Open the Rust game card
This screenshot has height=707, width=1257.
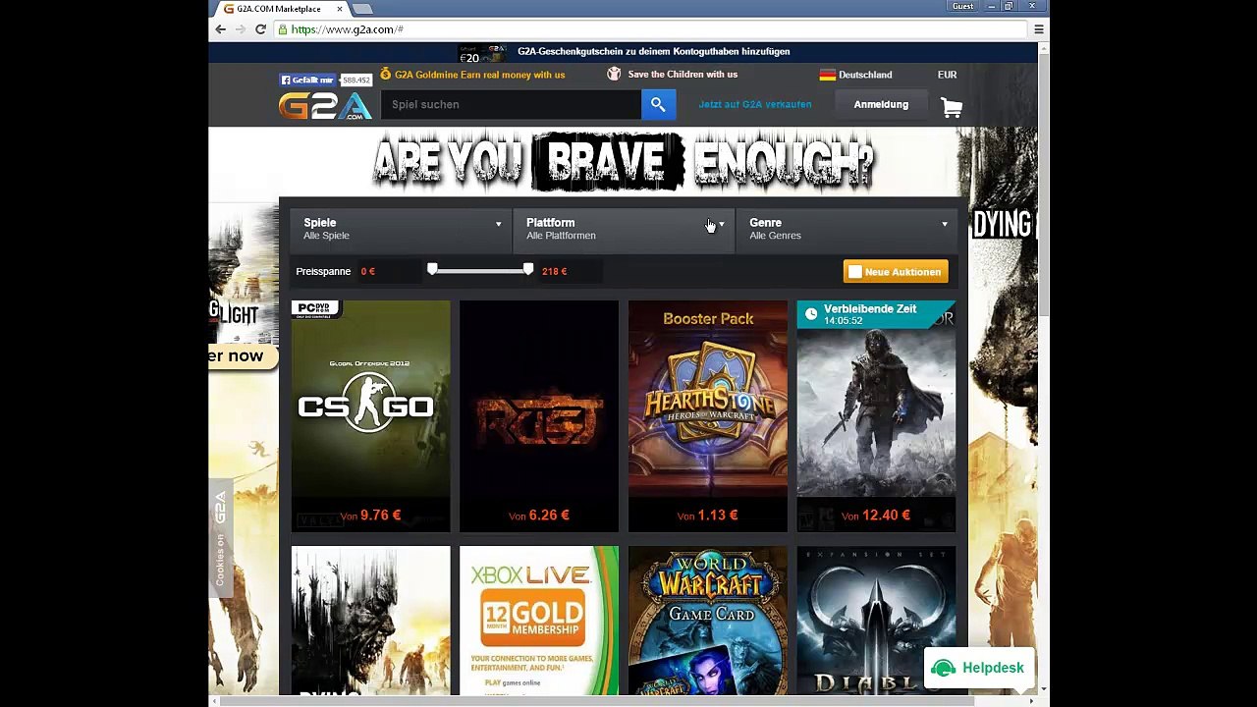[539, 416]
